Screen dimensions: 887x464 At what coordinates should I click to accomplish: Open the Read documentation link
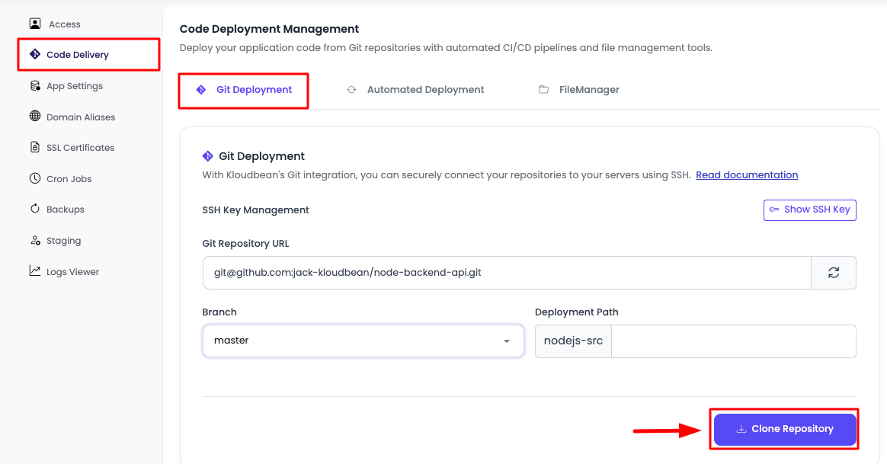tap(747, 175)
